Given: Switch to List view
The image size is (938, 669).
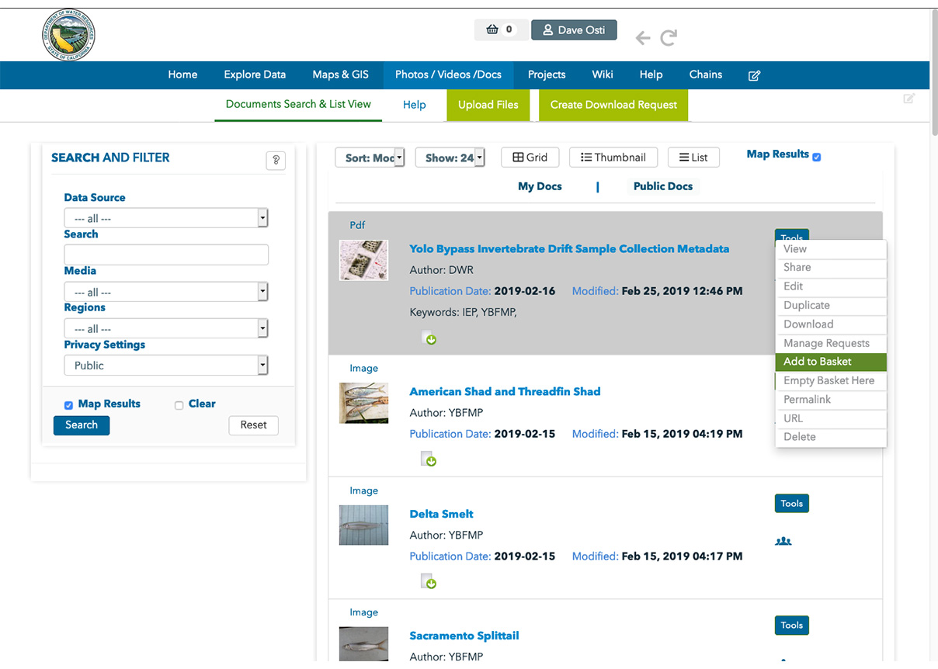Looking at the screenshot, I should point(693,158).
